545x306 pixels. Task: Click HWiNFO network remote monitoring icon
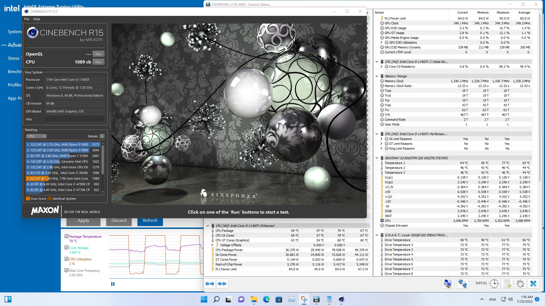point(462,284)
